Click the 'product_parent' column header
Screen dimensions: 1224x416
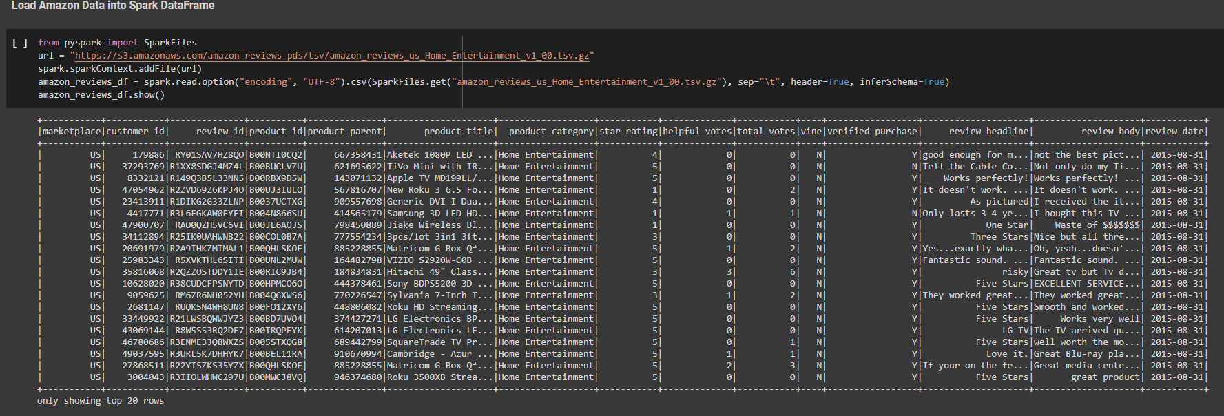pyautogui.click(x=344, y=132)
